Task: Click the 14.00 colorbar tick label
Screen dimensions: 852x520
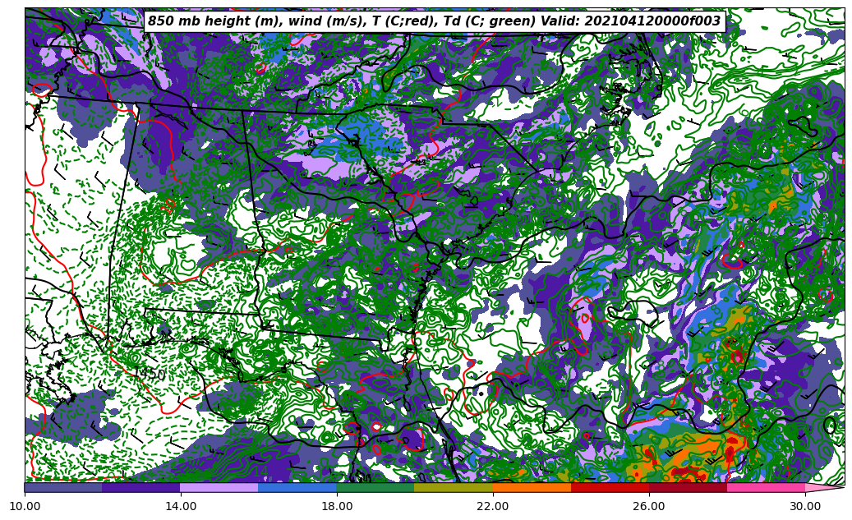Action: click(x=181, y=506)
